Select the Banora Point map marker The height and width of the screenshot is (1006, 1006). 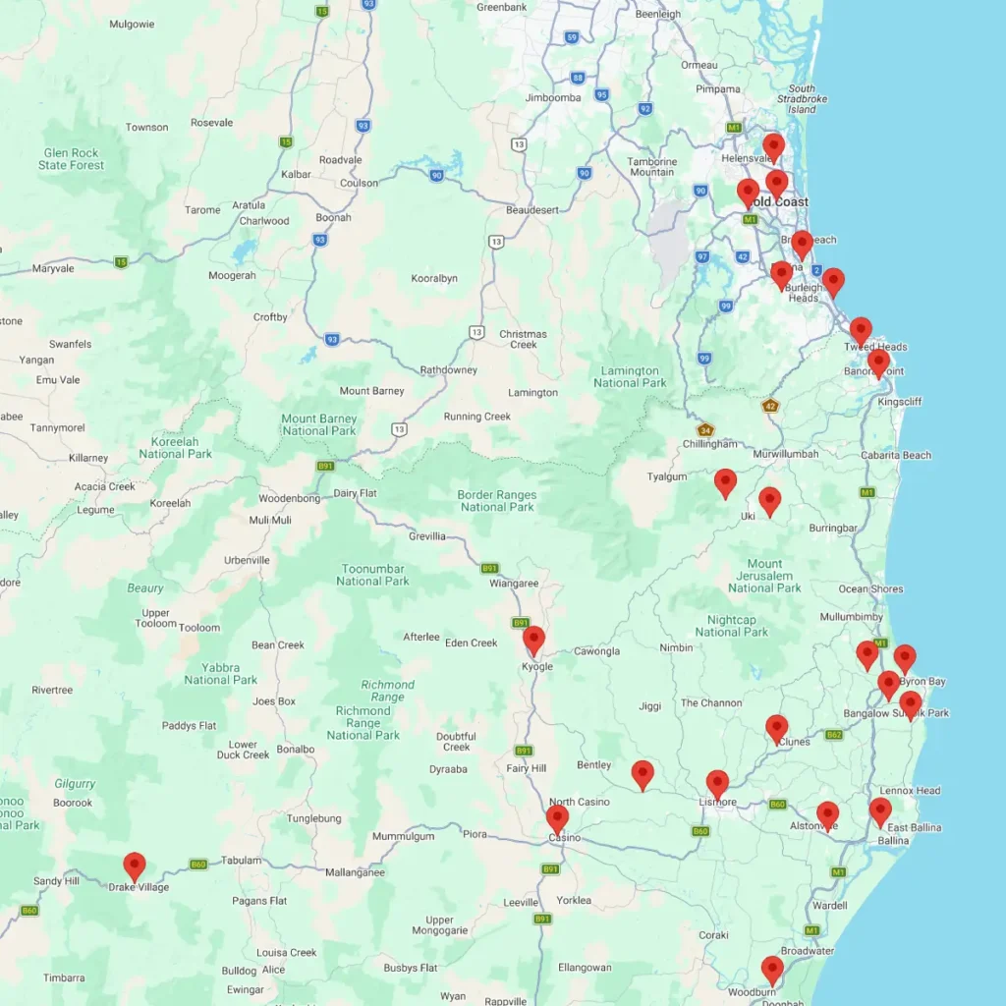[878, 363]
